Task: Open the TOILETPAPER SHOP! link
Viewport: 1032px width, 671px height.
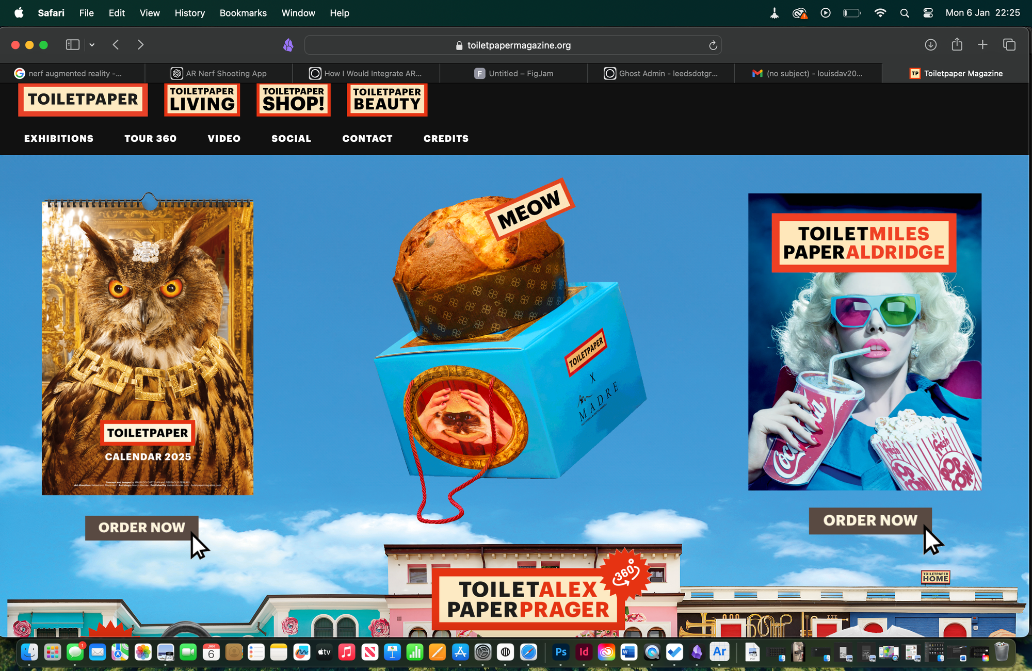Action: 293,99
